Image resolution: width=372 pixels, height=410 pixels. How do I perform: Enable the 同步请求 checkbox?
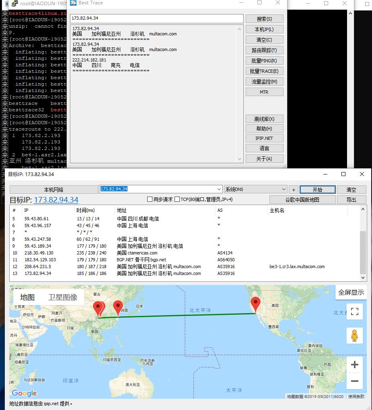point(150,199)
